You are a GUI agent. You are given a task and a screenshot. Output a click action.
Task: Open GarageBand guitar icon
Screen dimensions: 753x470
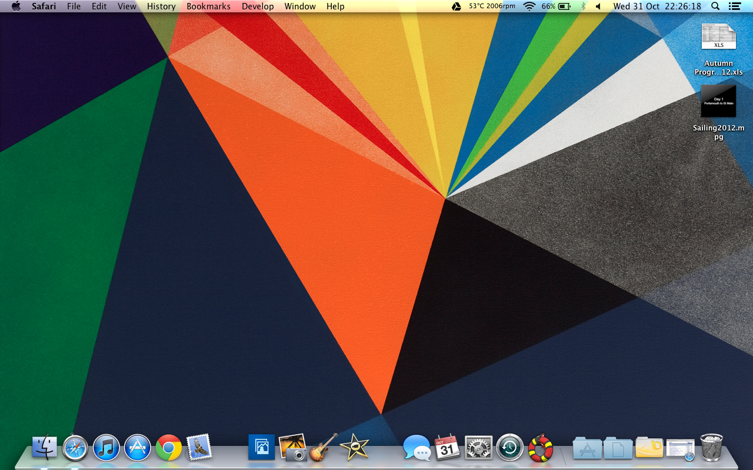(x=324, y=447)
